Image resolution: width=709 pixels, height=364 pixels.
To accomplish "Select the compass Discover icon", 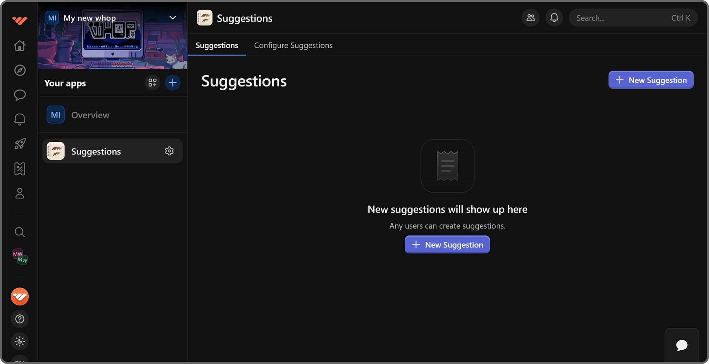I will (x=20, y=70).
